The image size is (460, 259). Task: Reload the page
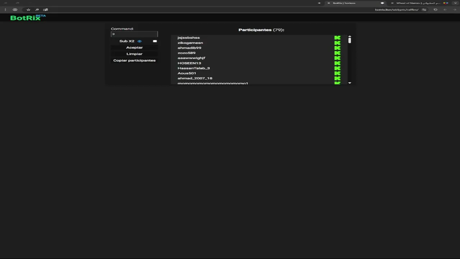point(436,10)
